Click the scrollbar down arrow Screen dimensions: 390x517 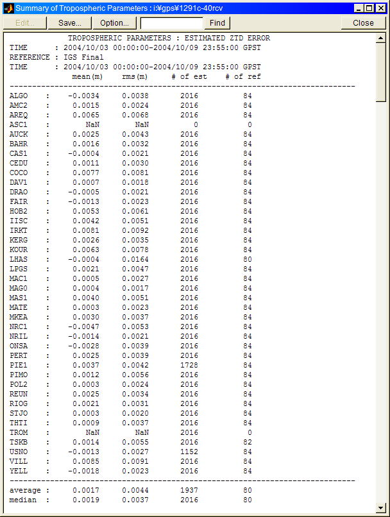pos(382,507)
